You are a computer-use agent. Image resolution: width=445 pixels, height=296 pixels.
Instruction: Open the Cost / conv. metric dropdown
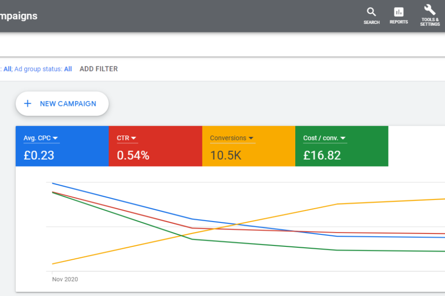(x=343, y=138)
